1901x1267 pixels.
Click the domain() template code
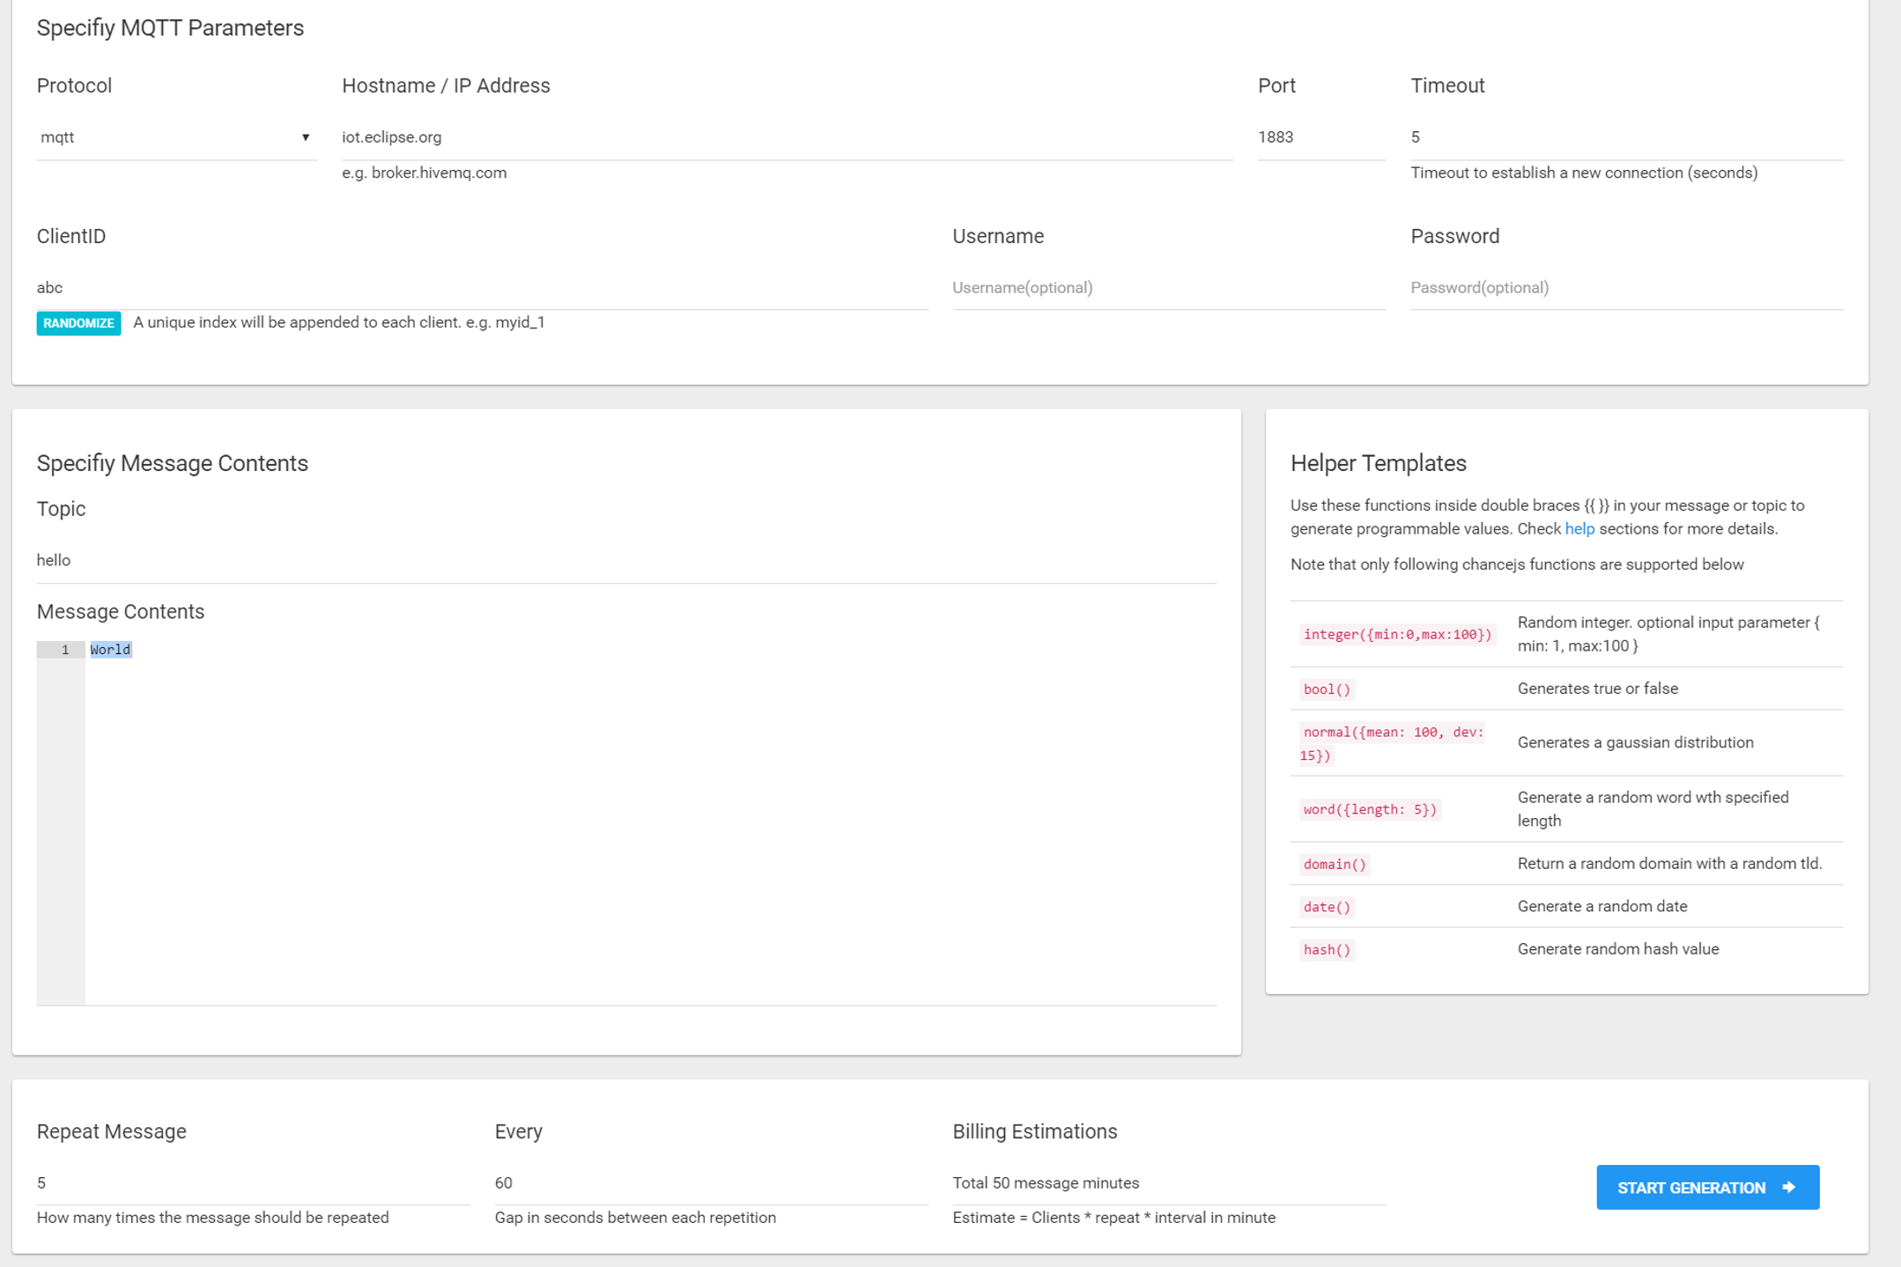click(x=1334, y=865)
